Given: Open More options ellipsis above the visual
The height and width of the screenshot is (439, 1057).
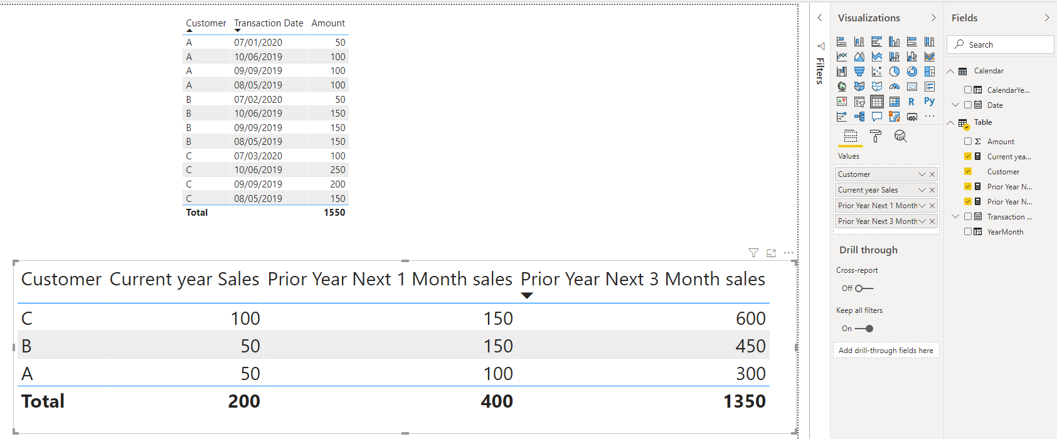Looking at the screenshot, I should point(789,253).
